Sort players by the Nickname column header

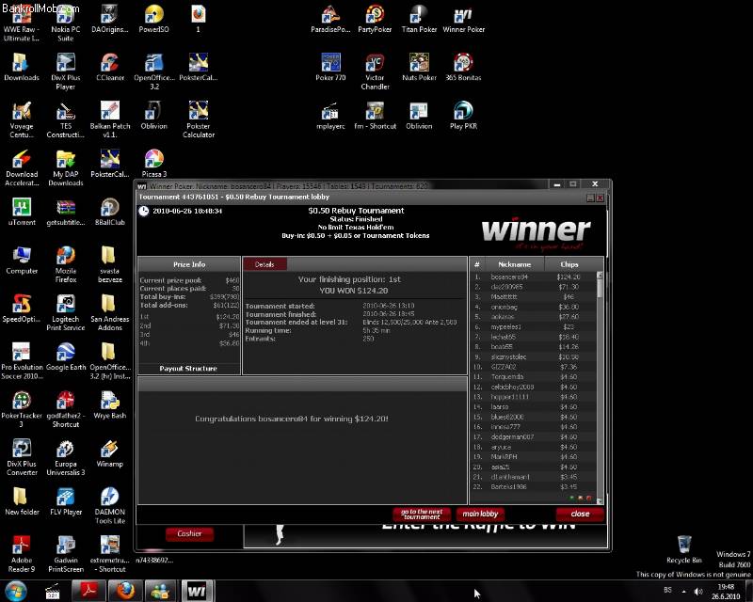pos(514,264)
